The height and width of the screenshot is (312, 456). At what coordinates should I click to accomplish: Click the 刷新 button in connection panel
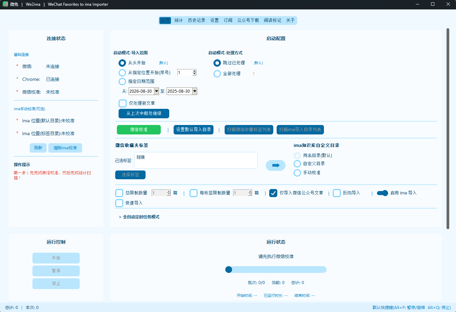point(38,148)
